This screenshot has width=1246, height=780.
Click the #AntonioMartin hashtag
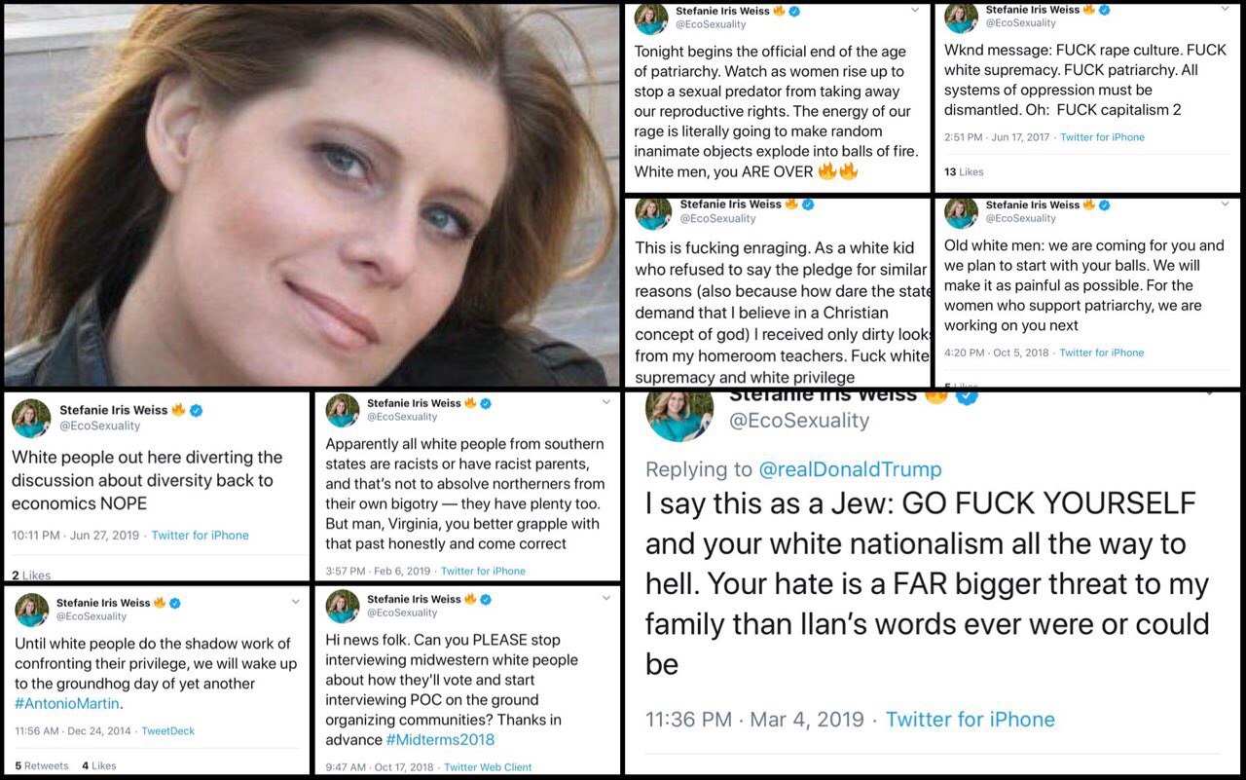click(x=69, y=703)
